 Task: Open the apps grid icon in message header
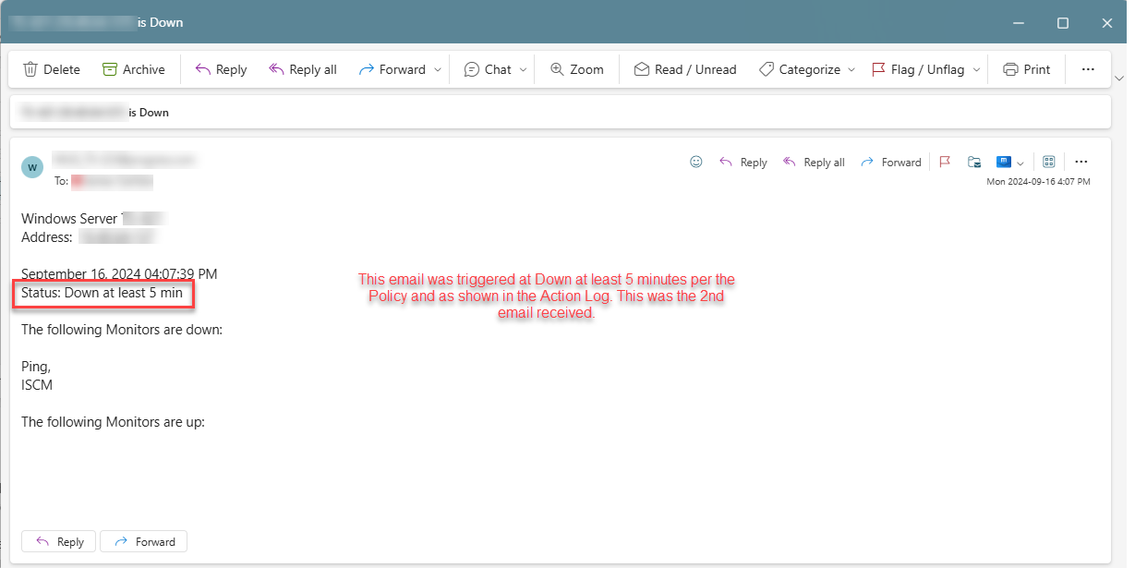[1049, 162]
